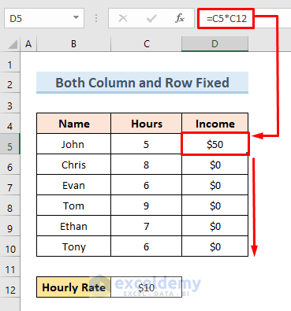Select row 9 header

pyautogui.click(x=10, y=226)
